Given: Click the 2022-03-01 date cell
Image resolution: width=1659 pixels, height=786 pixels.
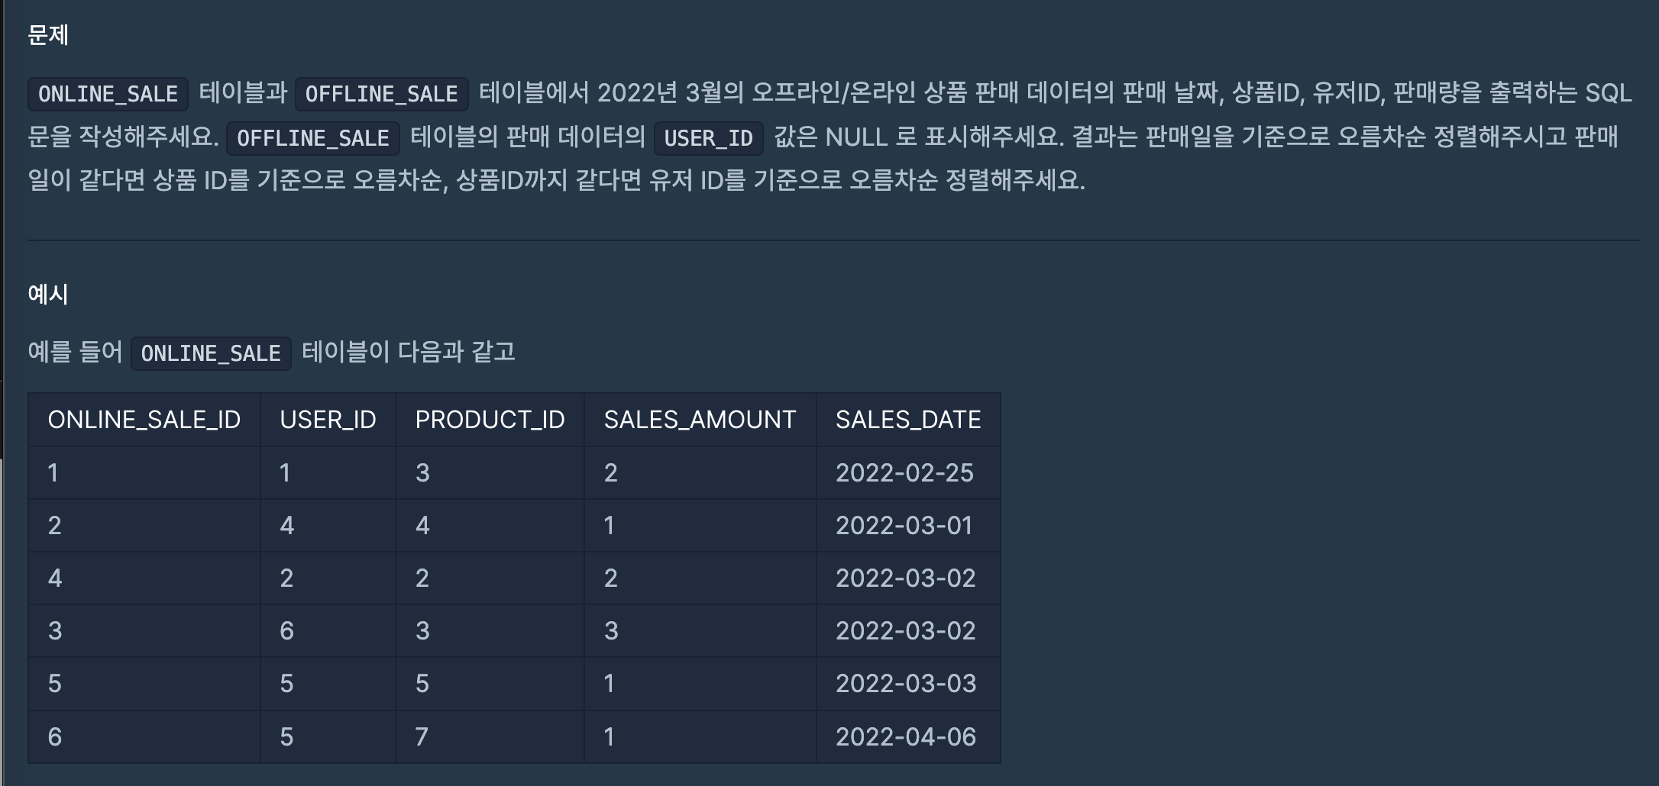Looking at the screenshot, I should [904, 526].
